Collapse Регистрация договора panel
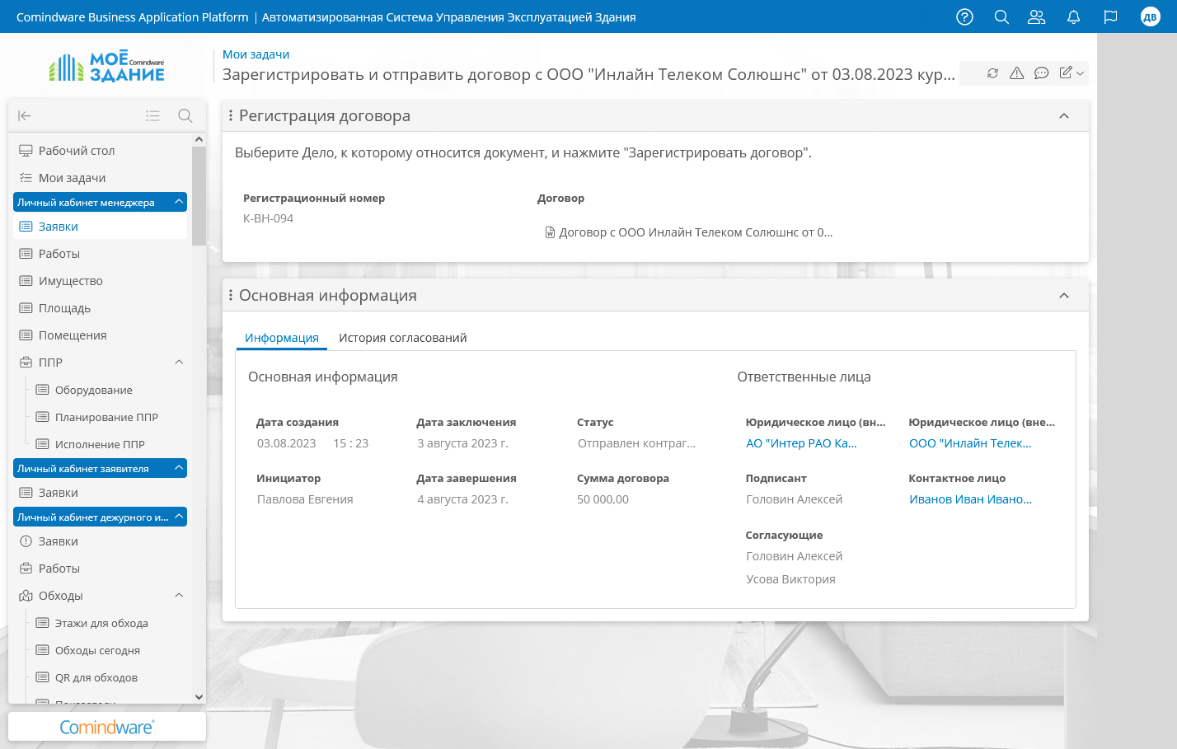Screen dimensions: 1177x749 [x=1064, y=116]
